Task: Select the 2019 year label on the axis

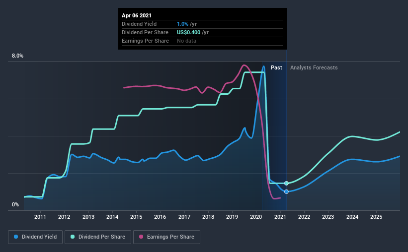Action: pyautogui.click(x=232, y=217)
